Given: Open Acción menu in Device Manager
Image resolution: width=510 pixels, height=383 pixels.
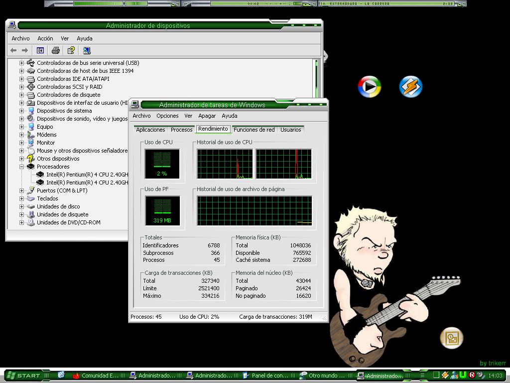Looking at the screenshot, I should tap(45, 38).
